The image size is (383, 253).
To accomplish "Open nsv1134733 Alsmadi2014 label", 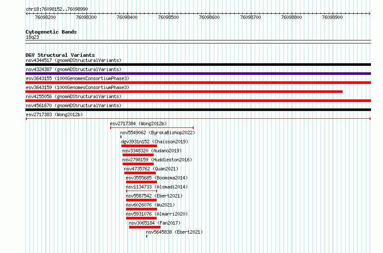I will 157,187.
